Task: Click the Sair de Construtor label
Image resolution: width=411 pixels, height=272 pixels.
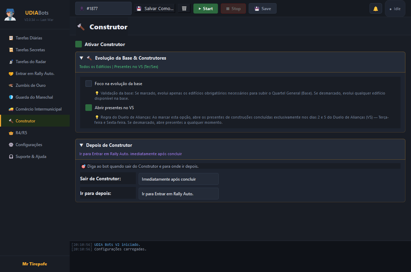Action: [100, 179]
